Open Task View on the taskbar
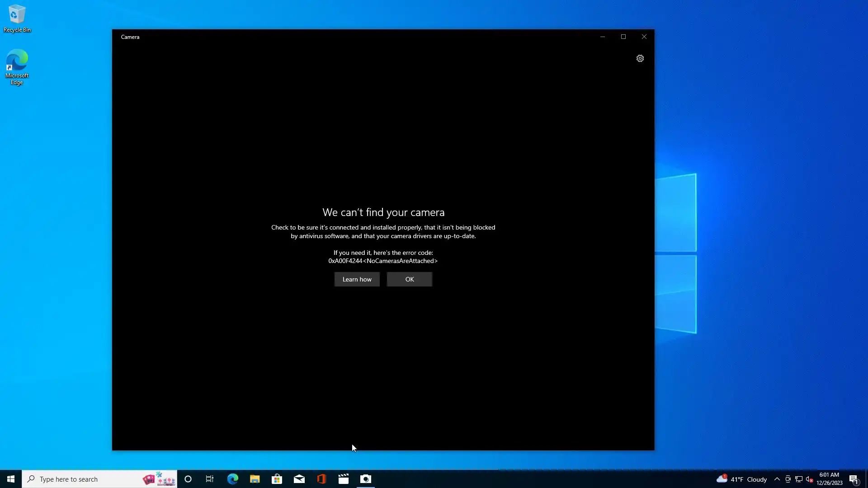This screenshot has width=868, height=488. click(x=210, y=479)
